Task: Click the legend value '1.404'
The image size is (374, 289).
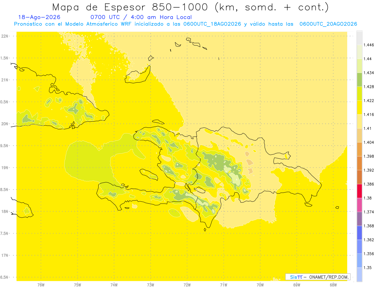Action: 368,142
